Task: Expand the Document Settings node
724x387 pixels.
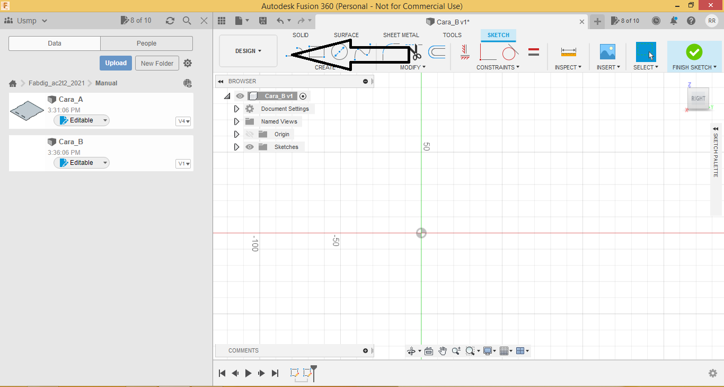Action: [237, 109]
